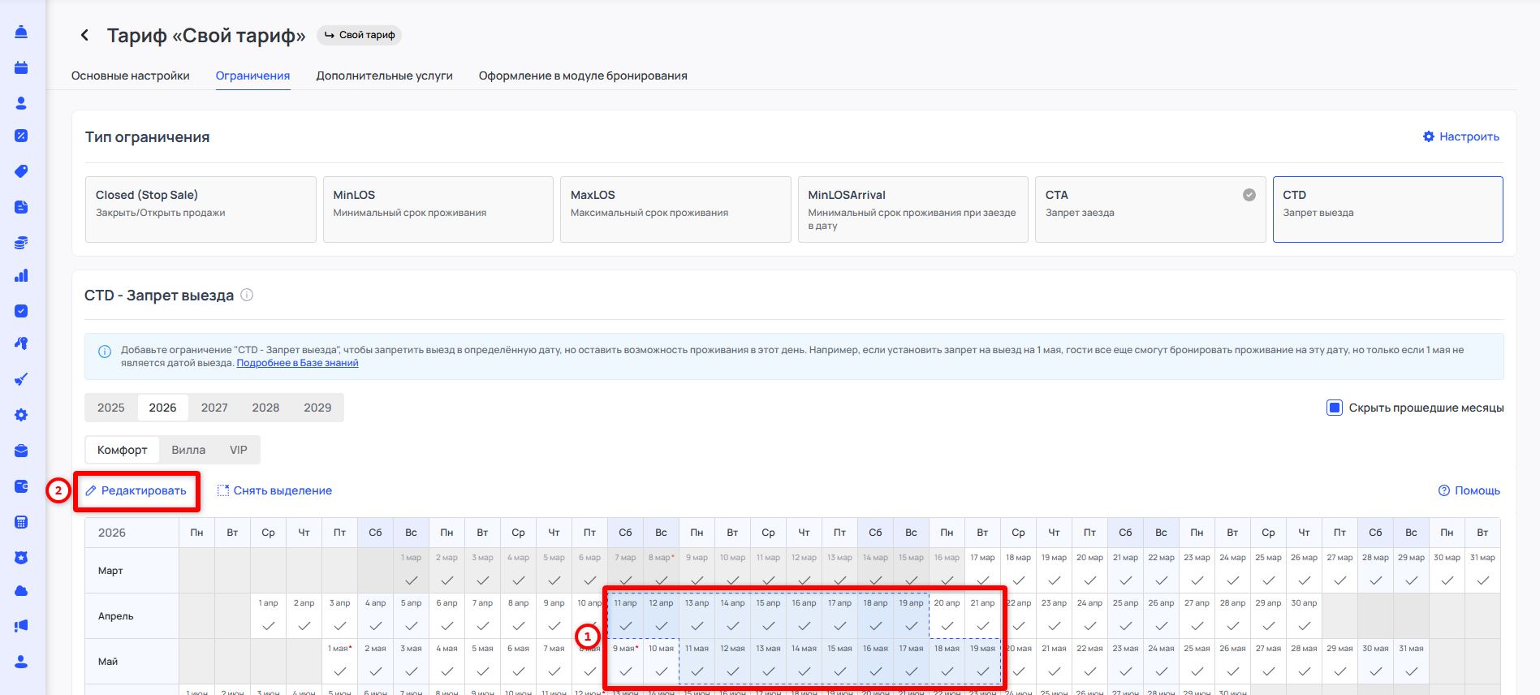
Task: Toggle the 31 мая date cell checkmark
Action: (1411, 671)
